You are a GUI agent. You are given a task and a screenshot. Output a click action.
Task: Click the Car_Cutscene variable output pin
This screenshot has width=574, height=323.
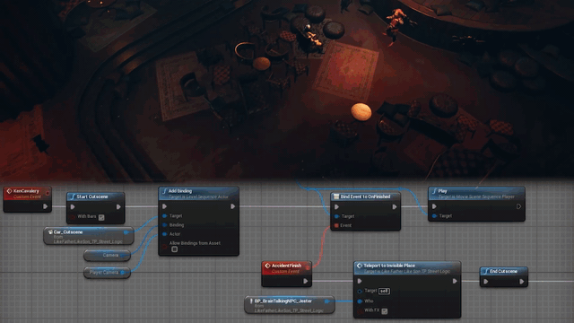click(x=126, y=232)
